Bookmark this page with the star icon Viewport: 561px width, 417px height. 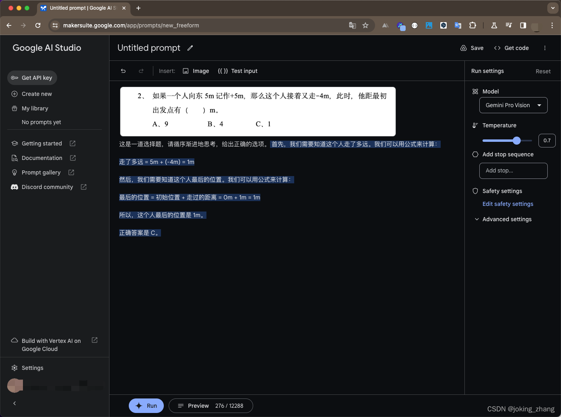(365, 25)
